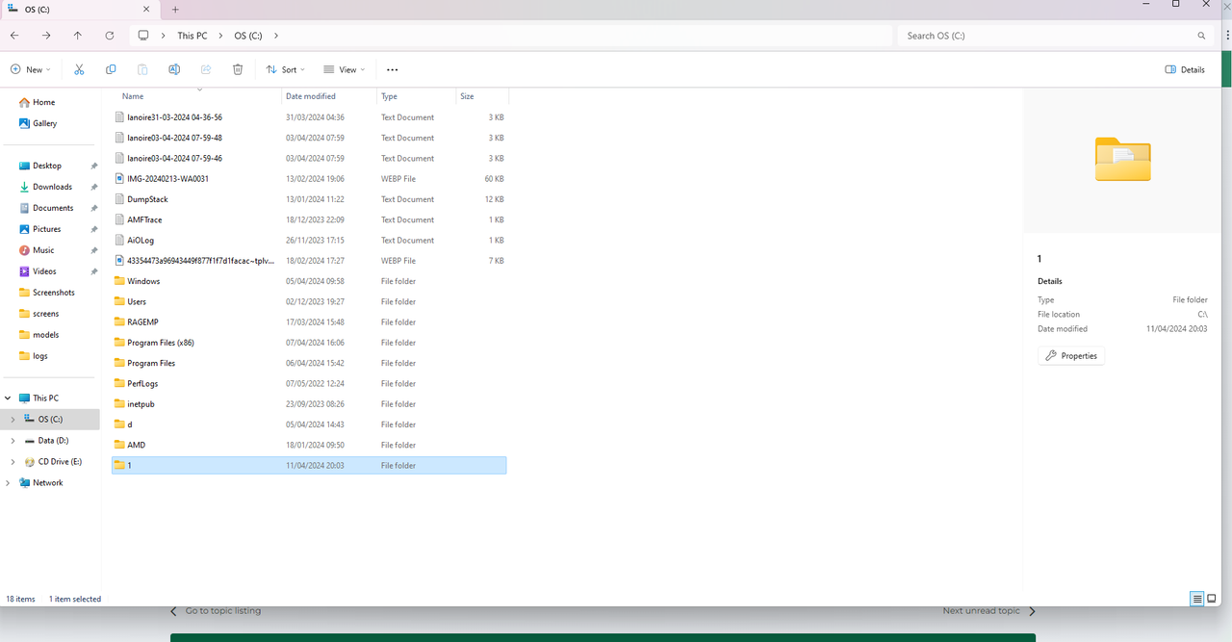Click the Delete trash bin icon

pyautogui.click(x=238, y=69)
